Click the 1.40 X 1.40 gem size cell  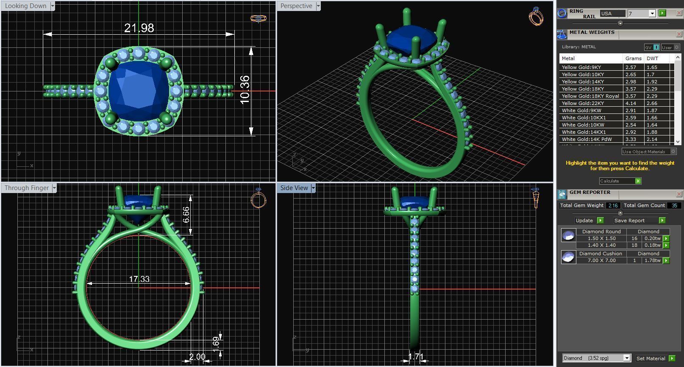(601, 245)
